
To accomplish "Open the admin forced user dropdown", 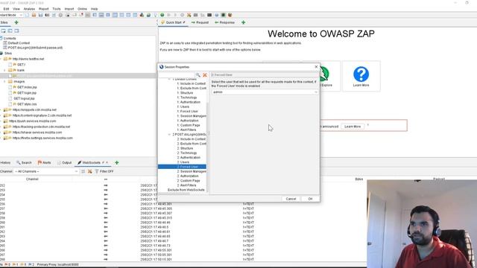I will click(265, 92).
